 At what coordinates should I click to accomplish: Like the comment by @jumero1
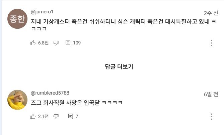pos(33,43)
